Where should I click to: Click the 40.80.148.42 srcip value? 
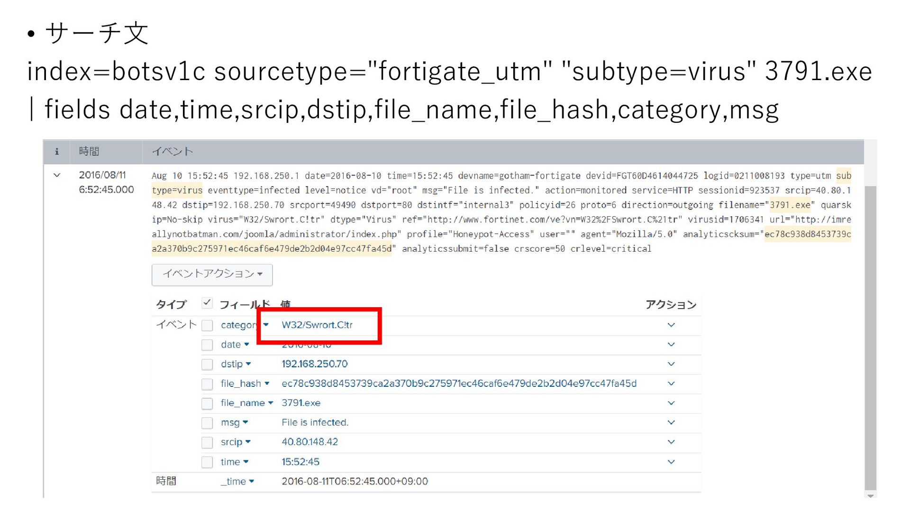tap(309, 442)
